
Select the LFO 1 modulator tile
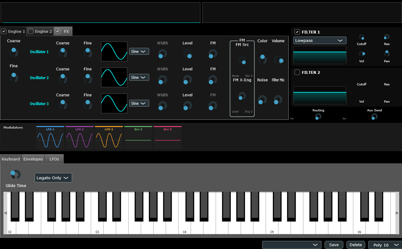click(50, 138)
